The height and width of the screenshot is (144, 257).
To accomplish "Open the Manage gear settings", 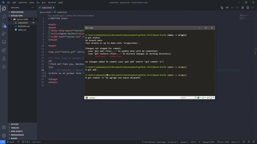I will point(4,136).
